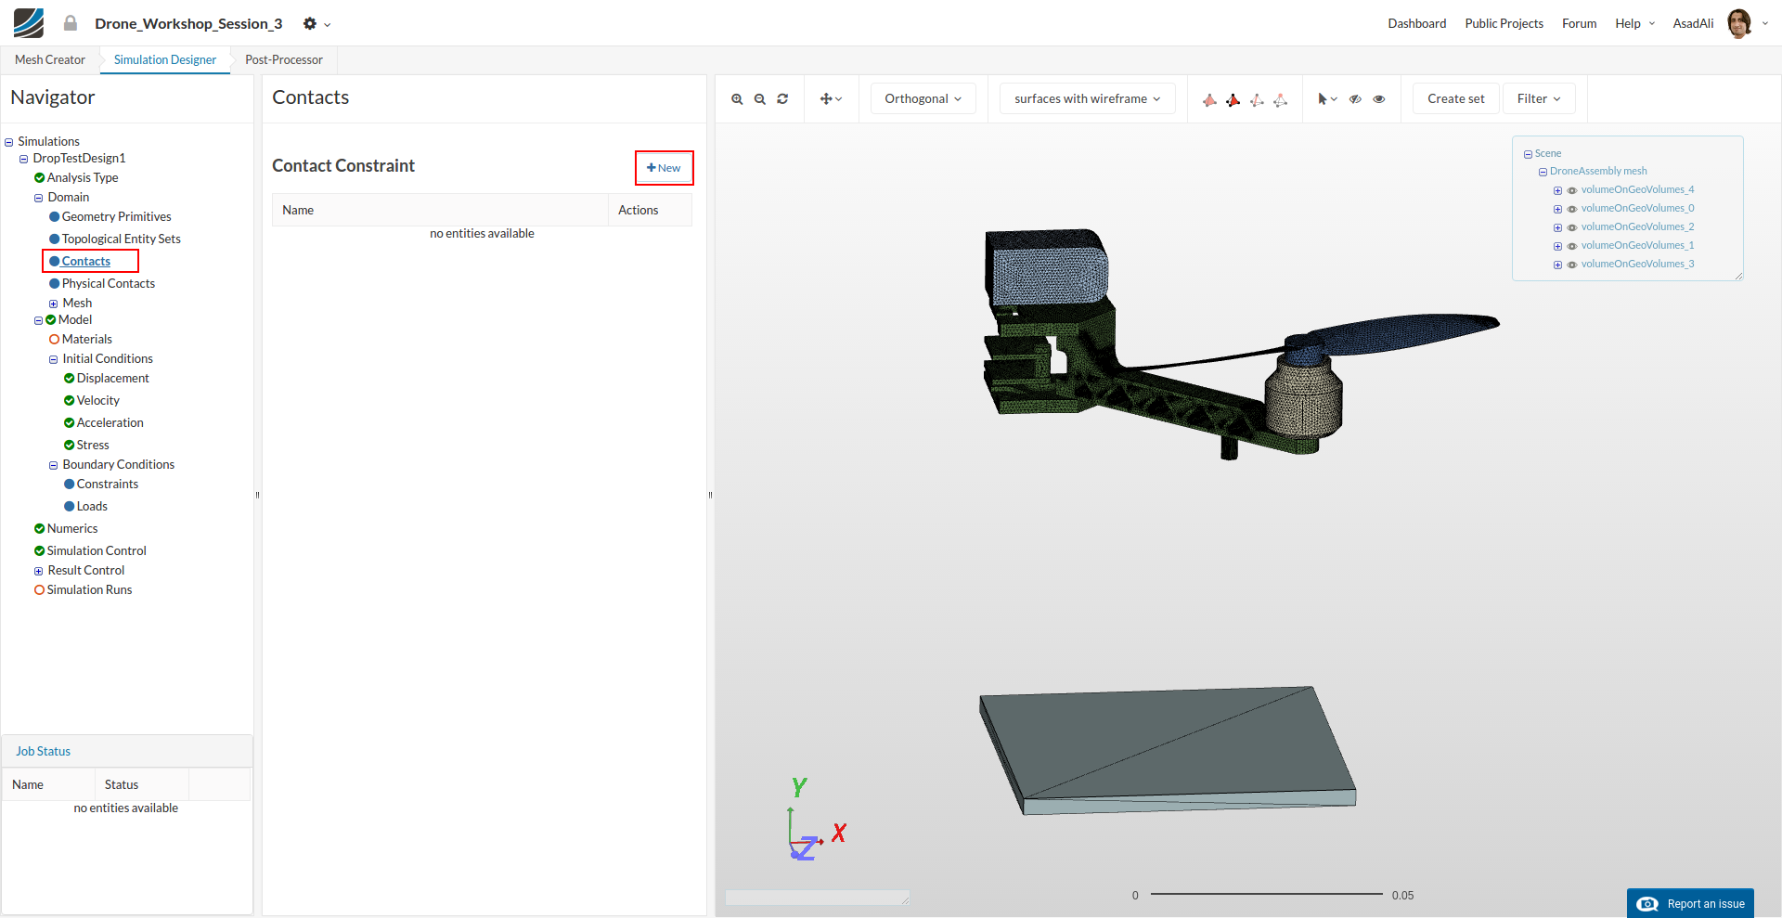Toggle visibility of volumeOnGeoVolumes_4
Viewport: 1782px width, 918px height.
(x=1572, y=190)
